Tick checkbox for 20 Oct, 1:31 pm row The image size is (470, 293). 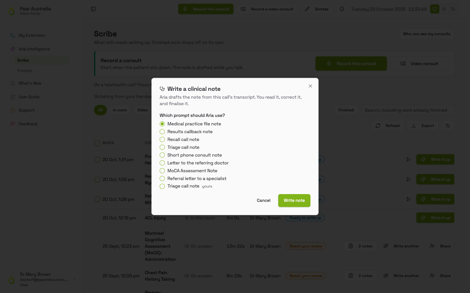pyautogui.click(x=97, y=160)
